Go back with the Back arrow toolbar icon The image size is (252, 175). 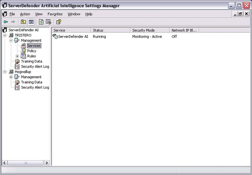tap(6, 22)
